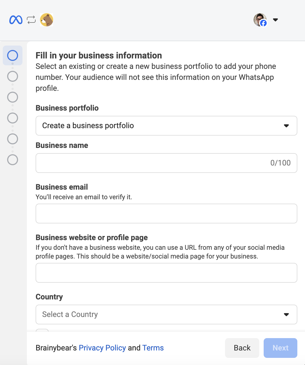Open the Select a Country dropdown
Screen dimensions: 305x365
166,315
